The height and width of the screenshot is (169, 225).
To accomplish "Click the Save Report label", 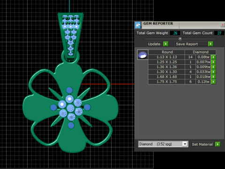I will pos(187,44).
